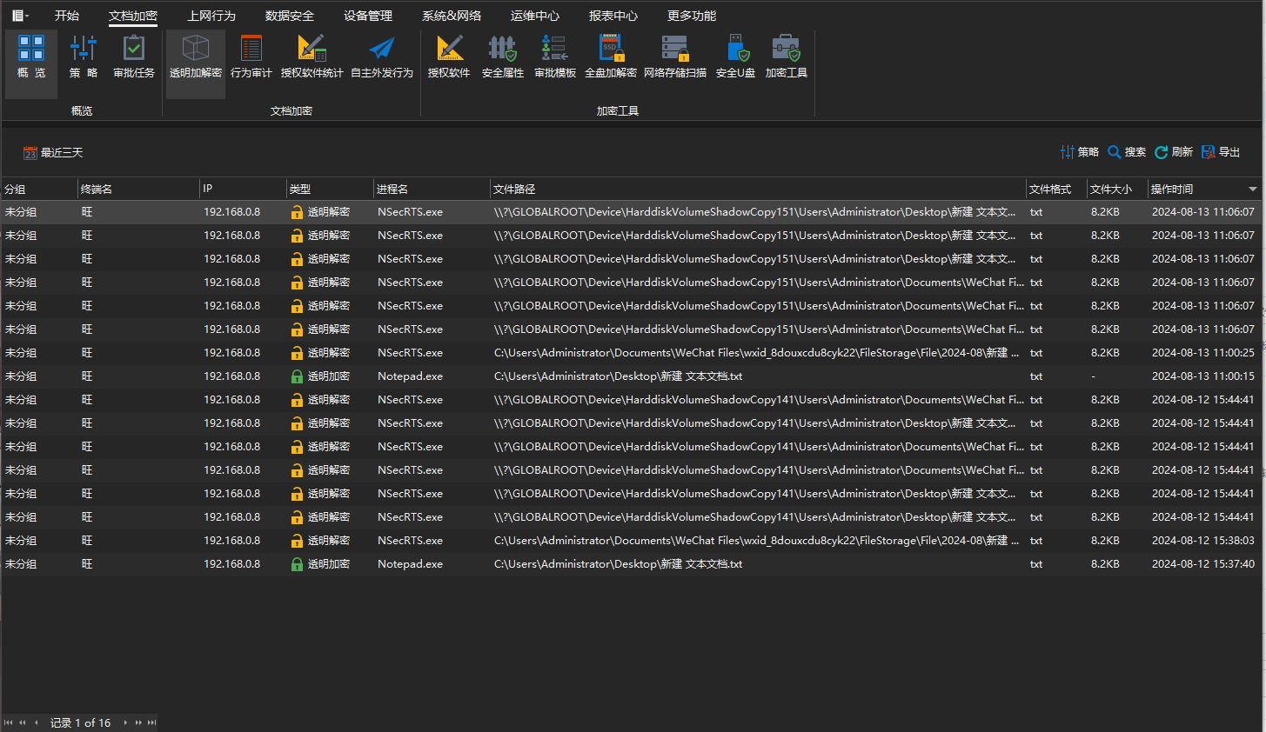Viewport: 1266px width, 732px height.
Task: Switch to the 开始 tab
Action: tap(67, 16)
